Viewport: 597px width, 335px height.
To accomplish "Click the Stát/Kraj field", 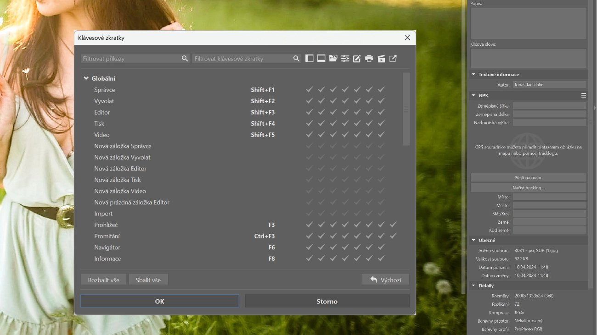I will (550, 214).
